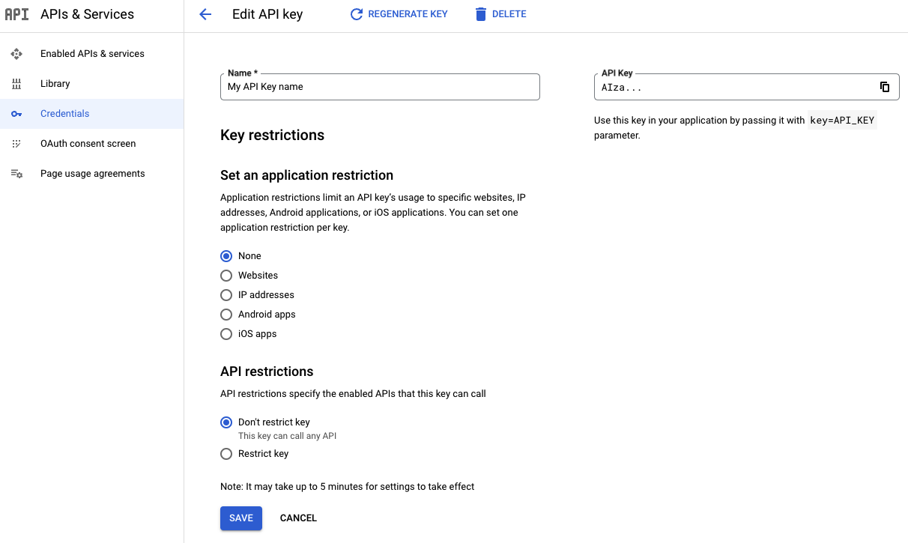This screenshot has height=543, width=908.
Task: Open the Enabled APIs & services panel
Action: click(x=16, y=53)
